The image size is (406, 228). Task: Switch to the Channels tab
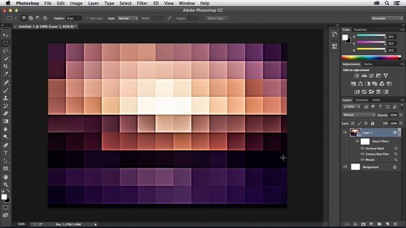(x=362, y=100)
